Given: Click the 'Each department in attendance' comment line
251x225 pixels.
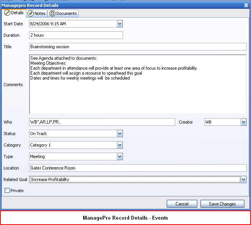Looking at the screenshot, I should coord(113,68).
